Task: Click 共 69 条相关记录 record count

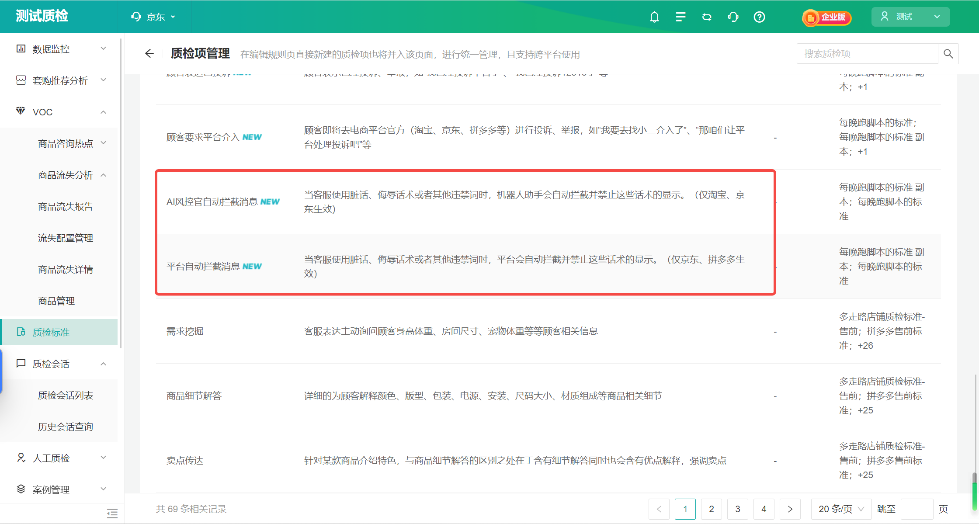Action: (191, 509)
